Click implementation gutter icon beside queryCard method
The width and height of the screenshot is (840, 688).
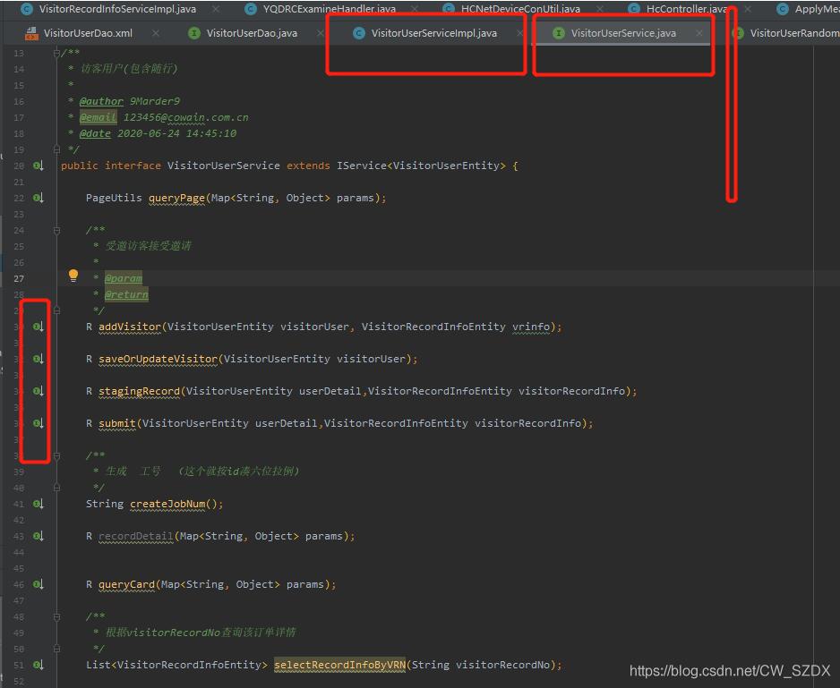(38, 584)
